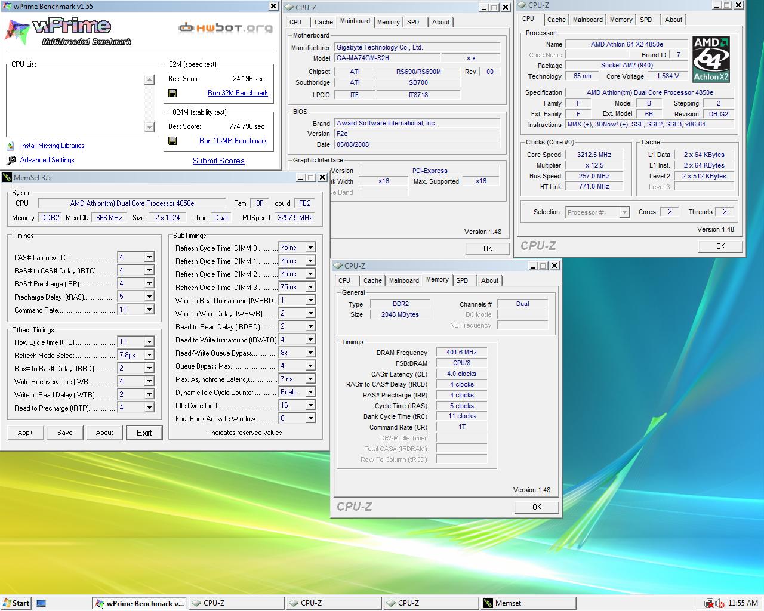Click Run 32M Benchmark link
Viewport: 764px width, 611px height.
tap(238, 93)
